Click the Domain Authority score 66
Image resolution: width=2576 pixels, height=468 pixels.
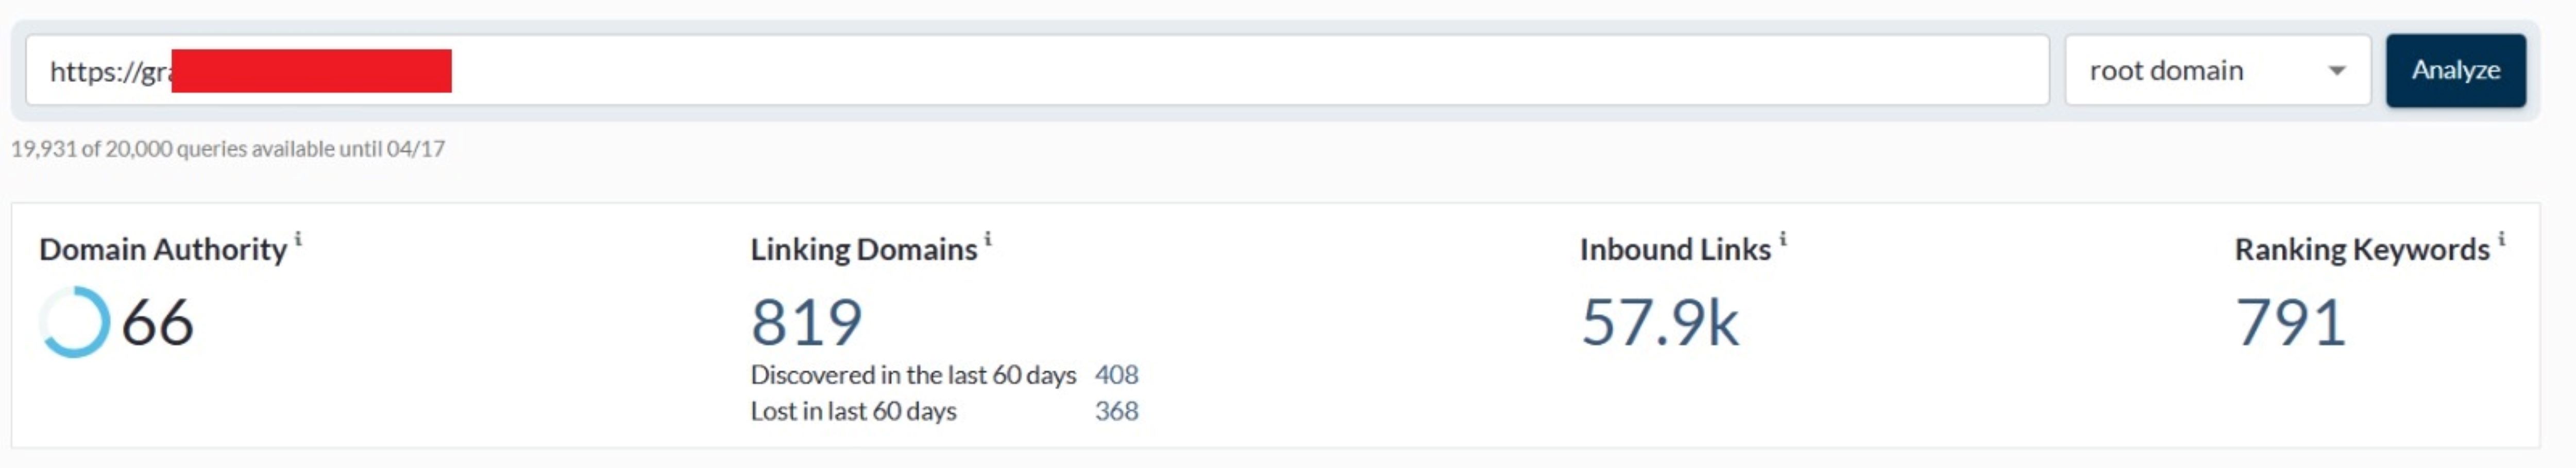157,322
